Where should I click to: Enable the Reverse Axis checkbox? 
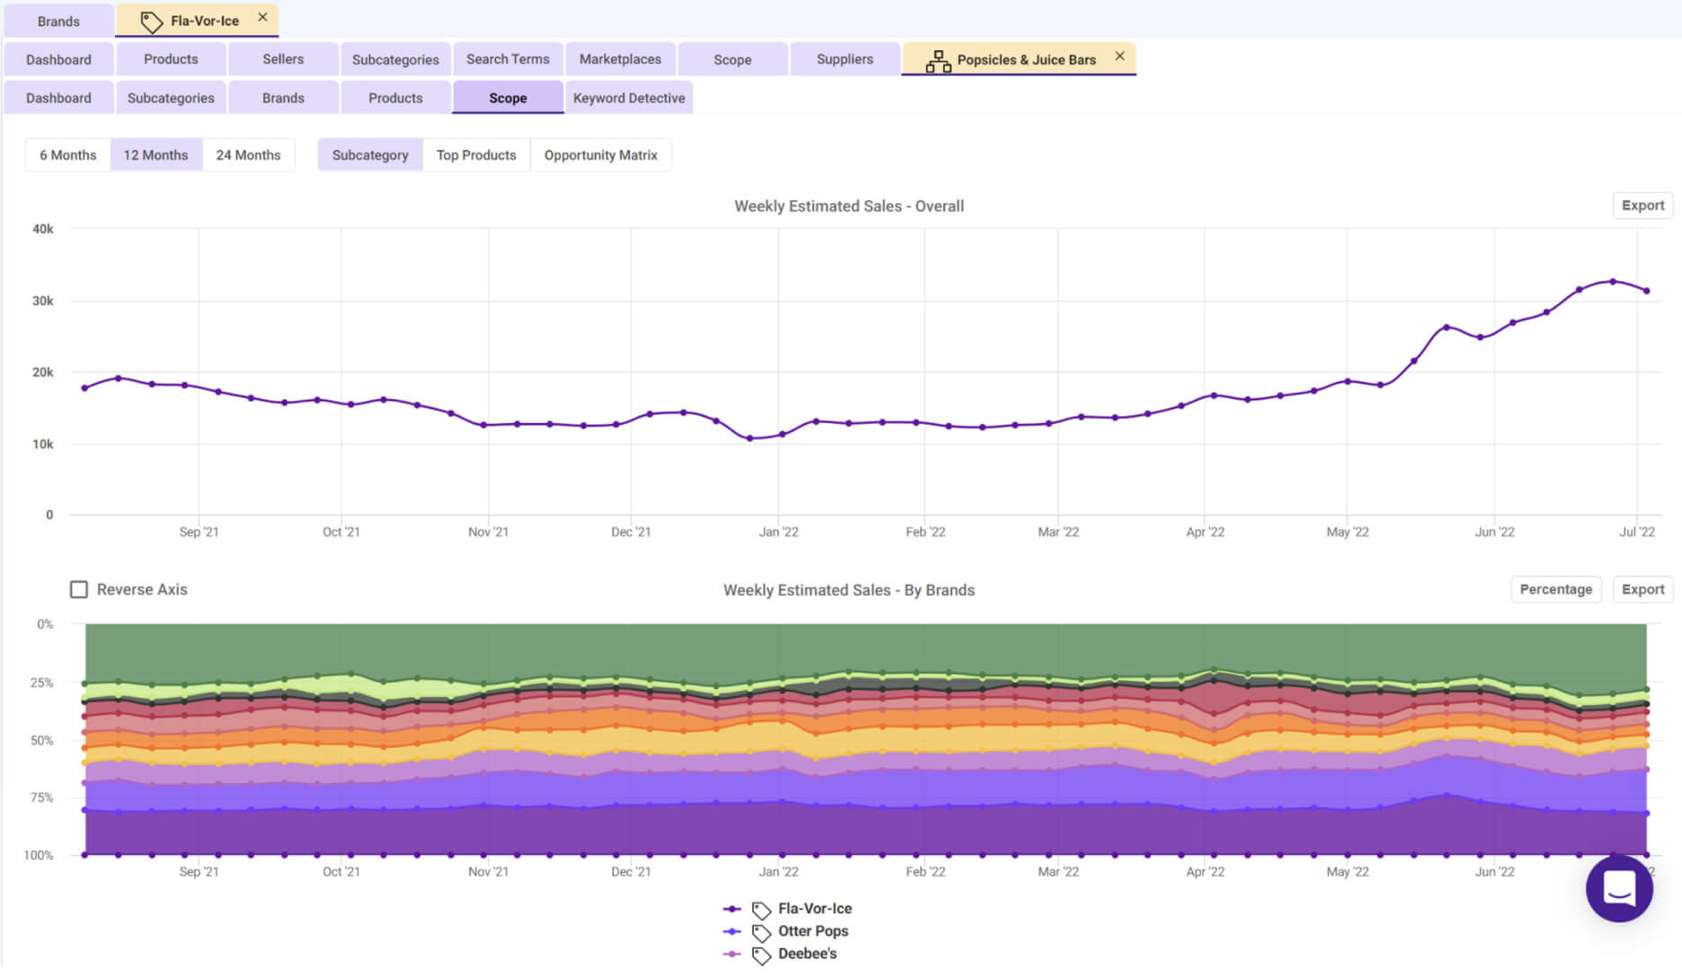(x=79, y=590)
